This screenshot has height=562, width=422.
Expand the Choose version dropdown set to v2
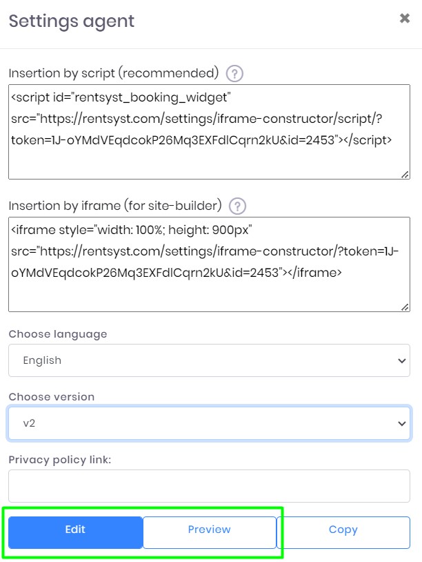pyautogui.click(x=209, y=423)
